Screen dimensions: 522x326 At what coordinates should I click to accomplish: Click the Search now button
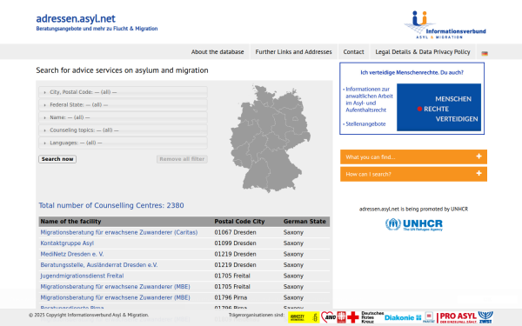(57, 159)
